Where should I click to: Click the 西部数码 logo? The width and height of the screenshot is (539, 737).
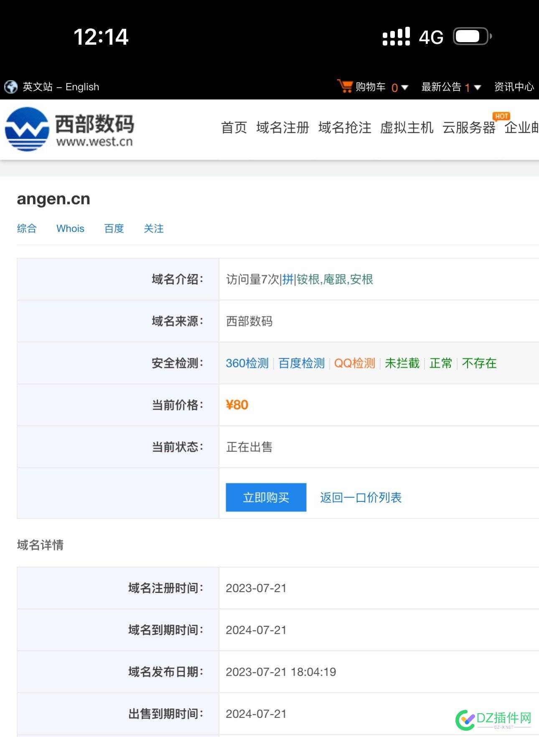[69, 129]
